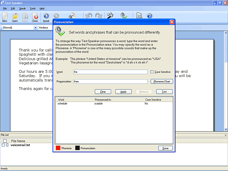
Task: Restore the Text Speaker window
Action: [220, 3]
